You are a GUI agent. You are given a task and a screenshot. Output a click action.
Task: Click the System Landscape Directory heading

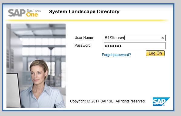(x=84, y=12)
